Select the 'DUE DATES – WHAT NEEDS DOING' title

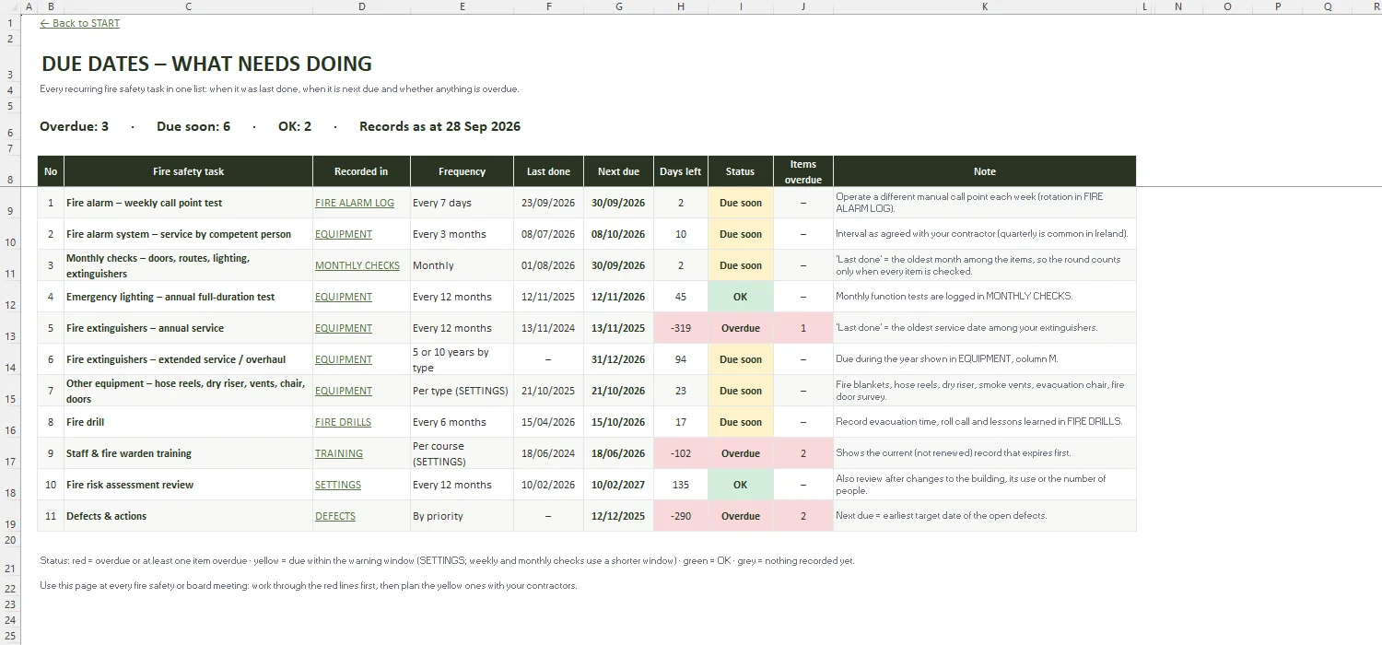click(207, 64)
